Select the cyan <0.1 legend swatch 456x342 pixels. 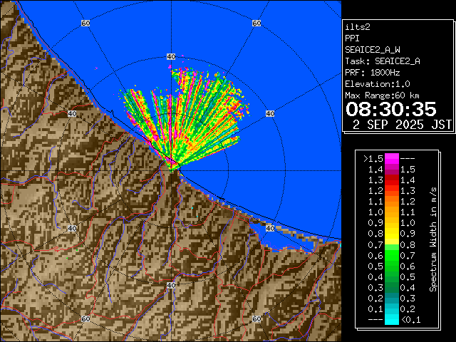coord(391,319)
